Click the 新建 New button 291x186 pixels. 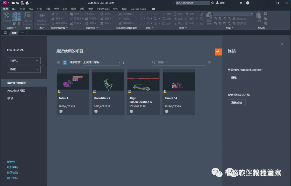pyautogui.click(x=20, y=69)
